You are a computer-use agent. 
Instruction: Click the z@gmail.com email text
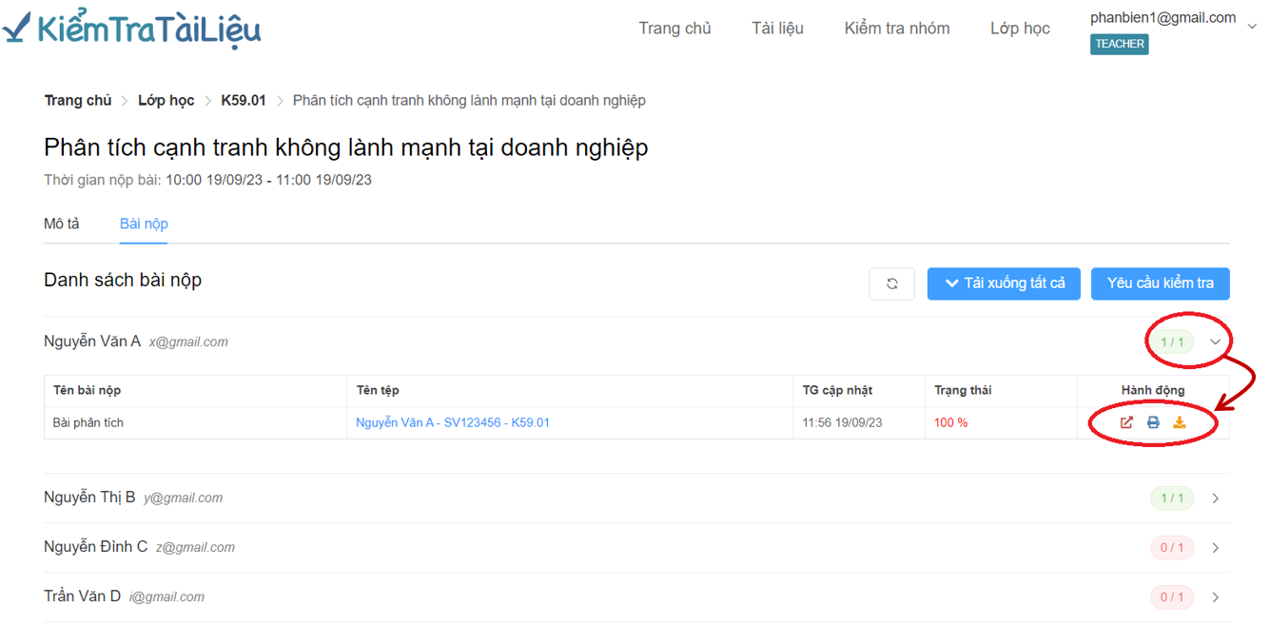(195, 548)
